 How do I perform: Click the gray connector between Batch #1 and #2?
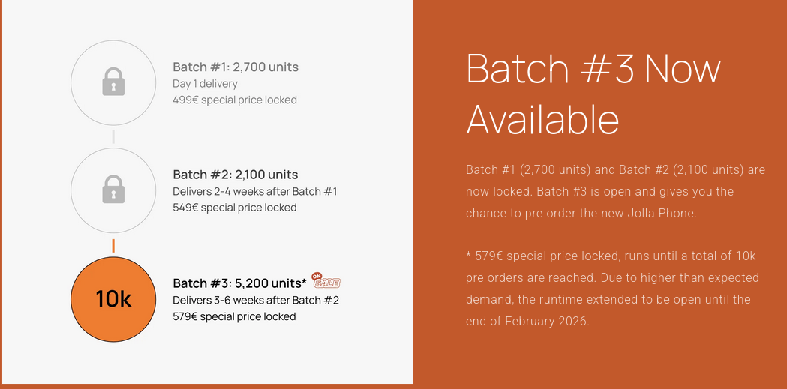point(113,136)
